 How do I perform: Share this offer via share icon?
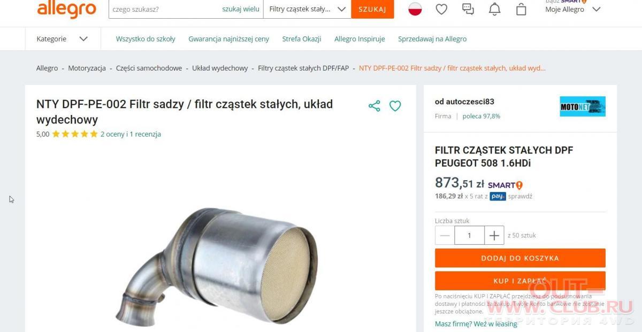(x=374, y=106)
